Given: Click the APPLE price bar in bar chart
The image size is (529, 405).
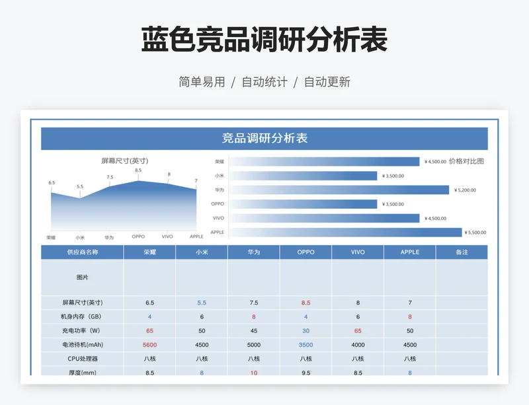Looking at the screenshot, I should point(346,233).
